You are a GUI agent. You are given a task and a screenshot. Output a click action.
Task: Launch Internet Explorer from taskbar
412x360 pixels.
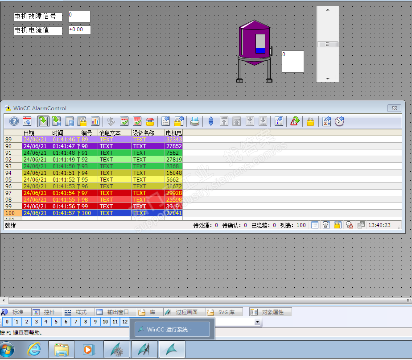34,350
